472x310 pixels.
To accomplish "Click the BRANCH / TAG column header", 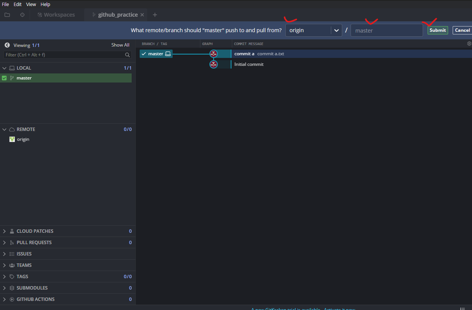I will [154, 44].
